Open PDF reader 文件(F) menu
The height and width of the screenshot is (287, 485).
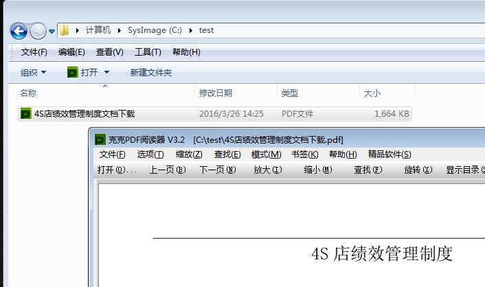pos(112,154)
